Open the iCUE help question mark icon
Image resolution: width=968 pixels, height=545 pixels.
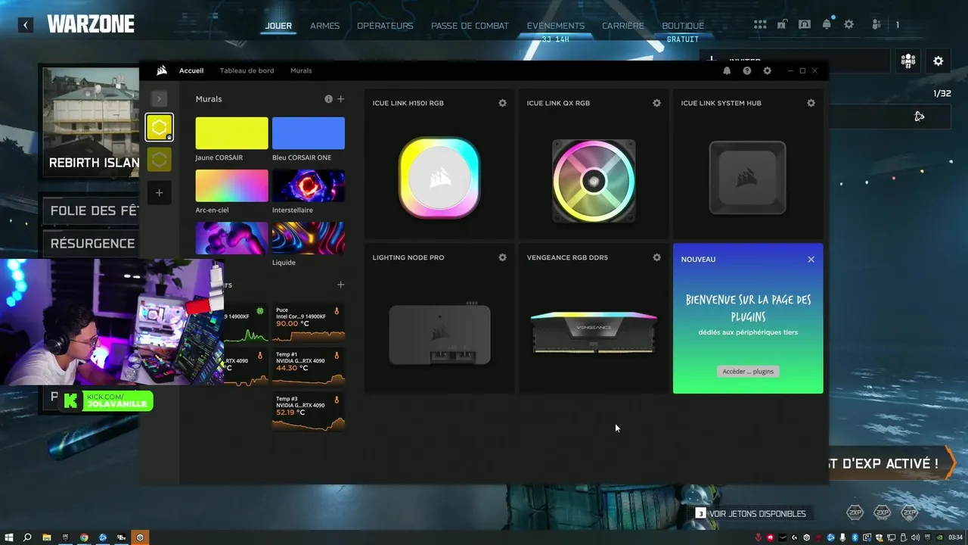point(747,70)
